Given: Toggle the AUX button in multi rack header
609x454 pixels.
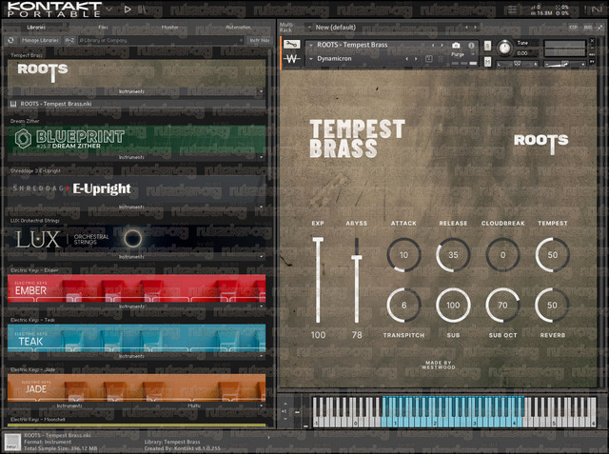Looking at the screenshot, I should (588, 28).
